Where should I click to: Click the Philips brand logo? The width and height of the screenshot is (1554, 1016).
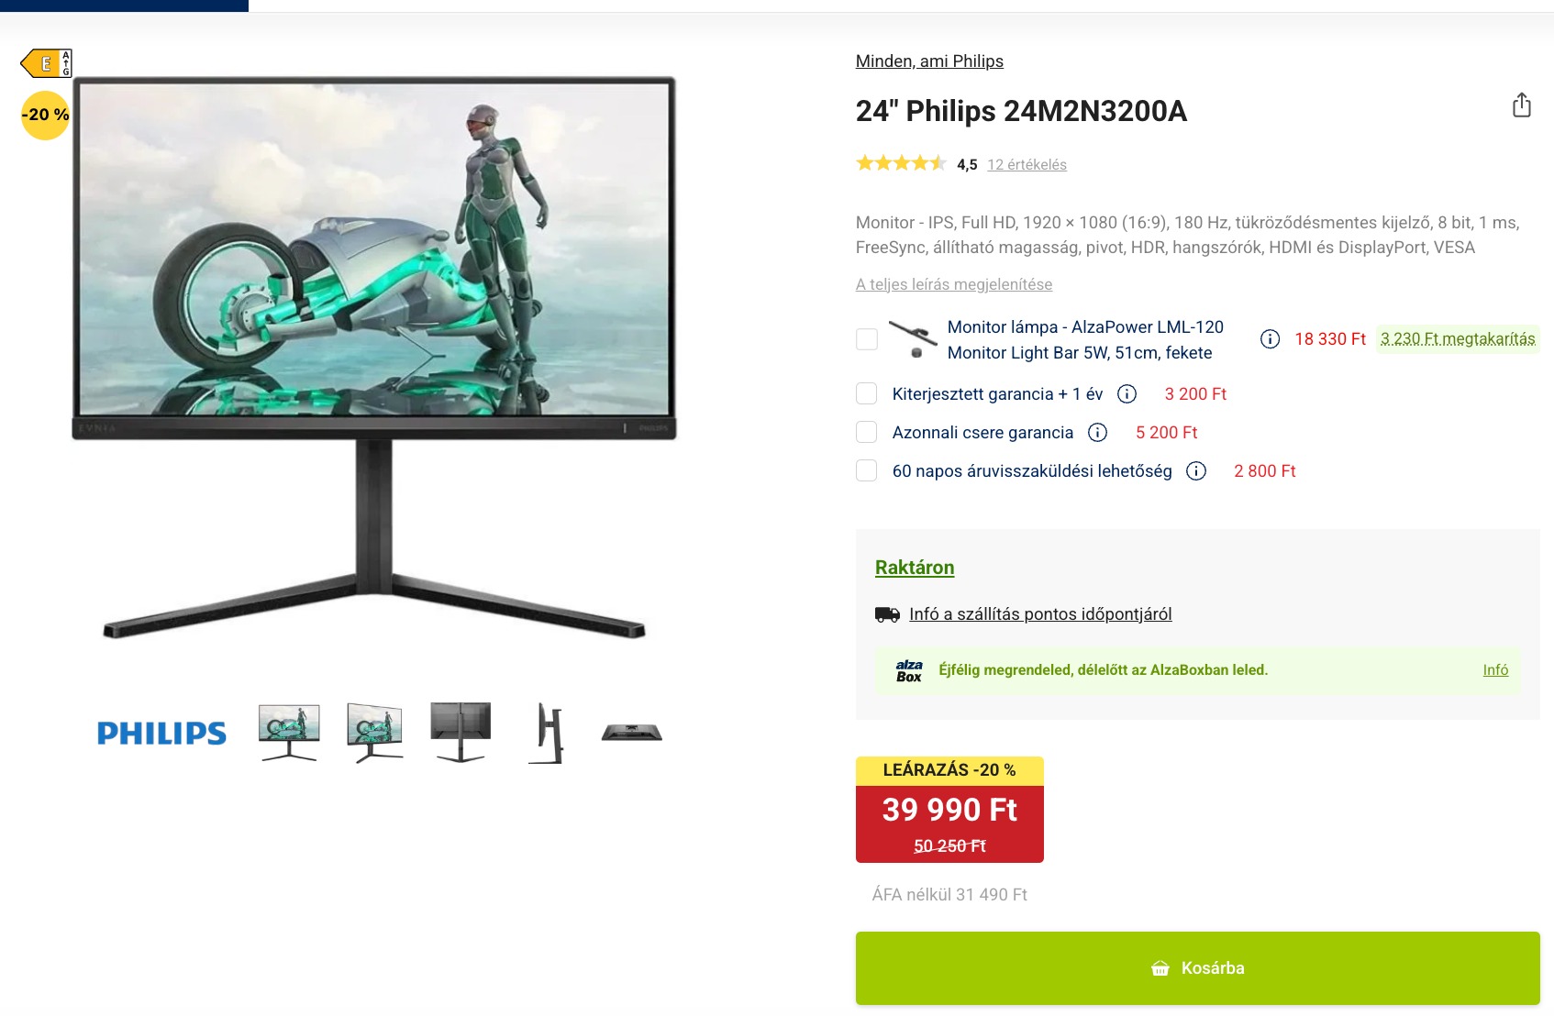pyautogui.click(x=161, y=733)
